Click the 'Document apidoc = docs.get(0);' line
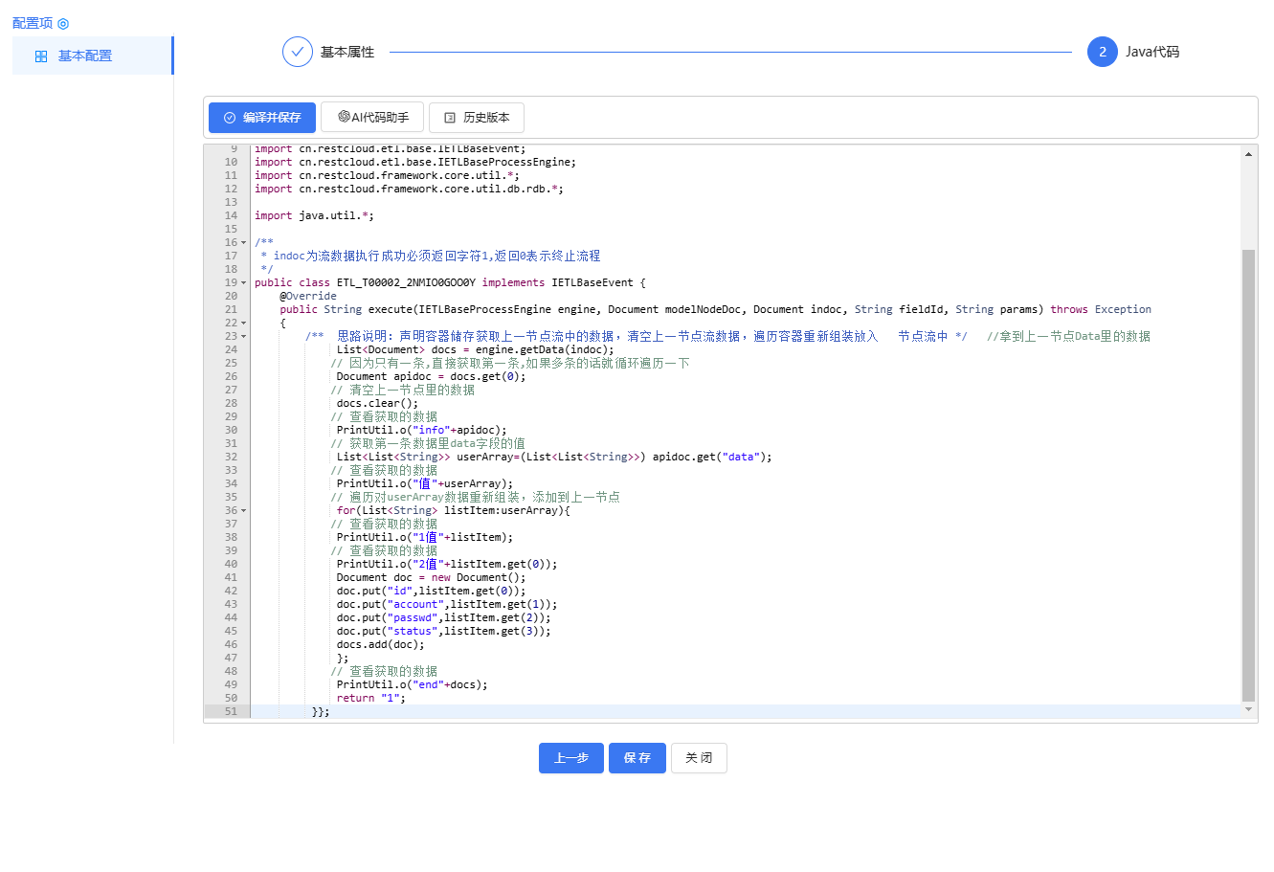 (431, 376)
